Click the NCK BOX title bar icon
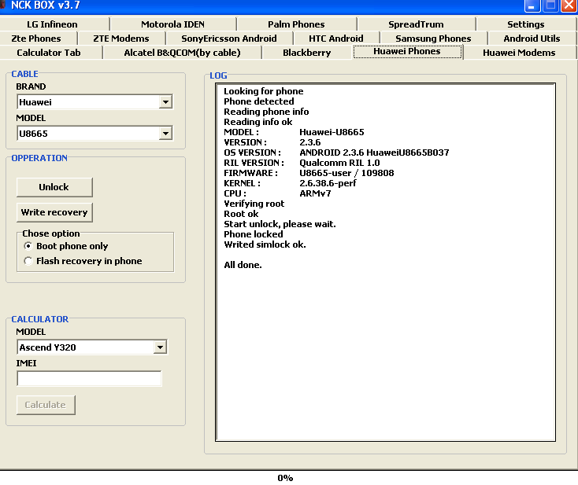Screen dimensions: 578x485 (3, 5)
